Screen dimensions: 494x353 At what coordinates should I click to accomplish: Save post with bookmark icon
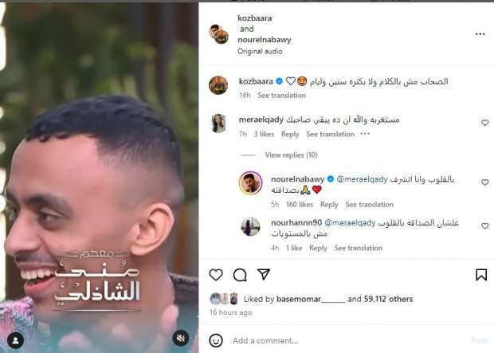481,275
